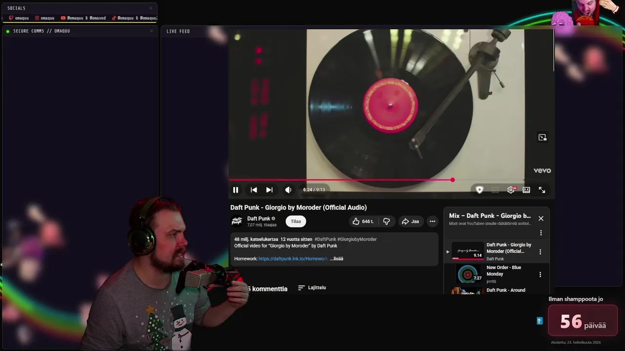Click the Instagram omaquu handle

click(x=44, y=18)
